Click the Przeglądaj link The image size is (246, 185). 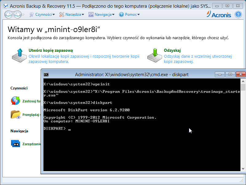(31, 115)
